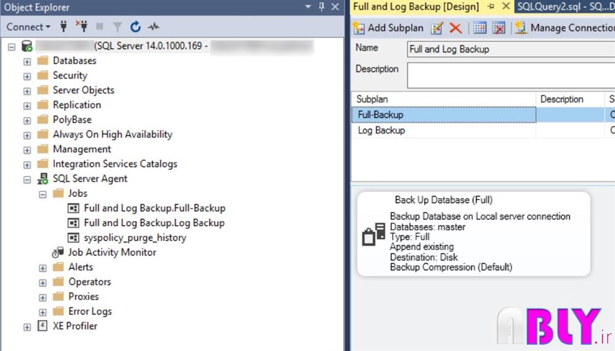The width and height of the screenshot is (615, 351).
Task: Collapse the Jobs folder
Action: (x=43, y=195)
